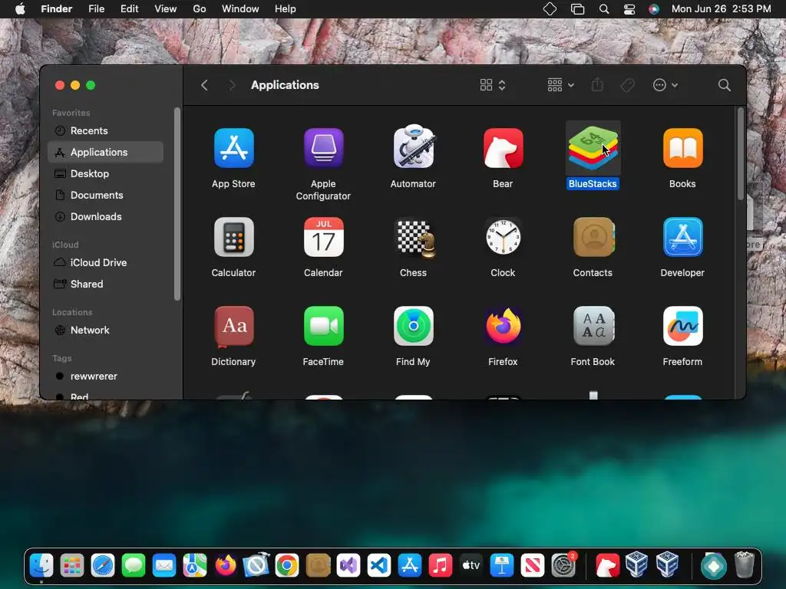Open Messages from the Dock
Screen dimensions: 786x589
tap(134, 566)
